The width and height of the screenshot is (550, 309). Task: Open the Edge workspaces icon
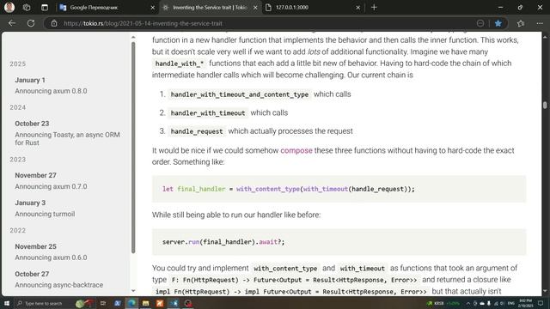click(x=27, y=8)
